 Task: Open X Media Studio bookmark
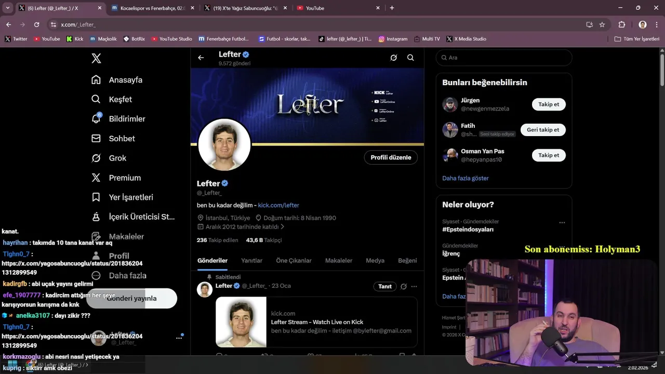(466, 39)
